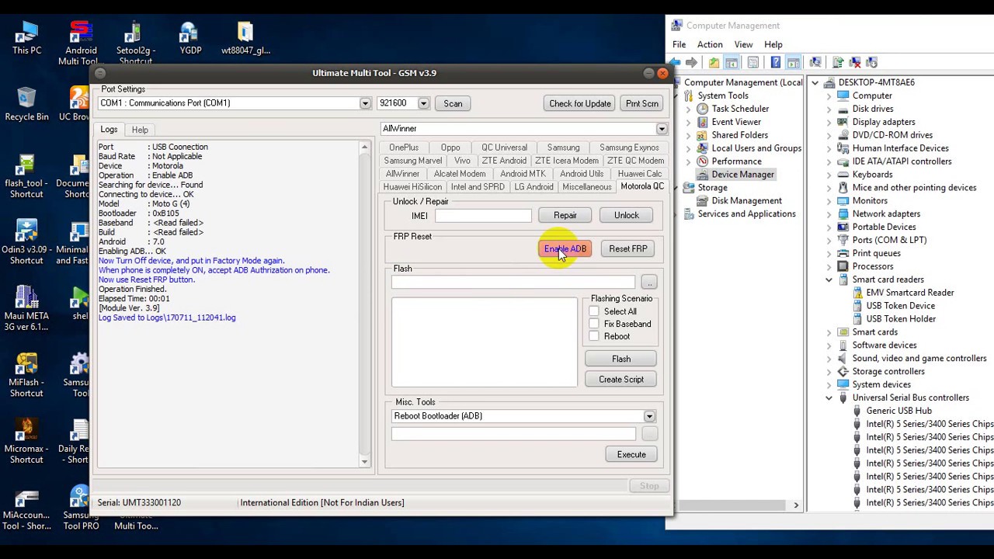The width and height of the screenshot is (994, 559).
Task: Toggle Show/Hide Action Pane toolbar icon
Action: (794, 62)
